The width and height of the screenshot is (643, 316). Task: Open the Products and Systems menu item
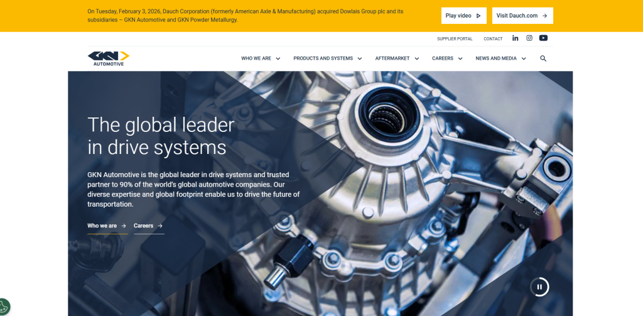323,58
